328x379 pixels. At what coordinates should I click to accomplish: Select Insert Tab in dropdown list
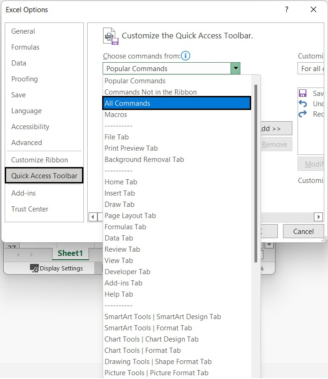click(177, 193)
